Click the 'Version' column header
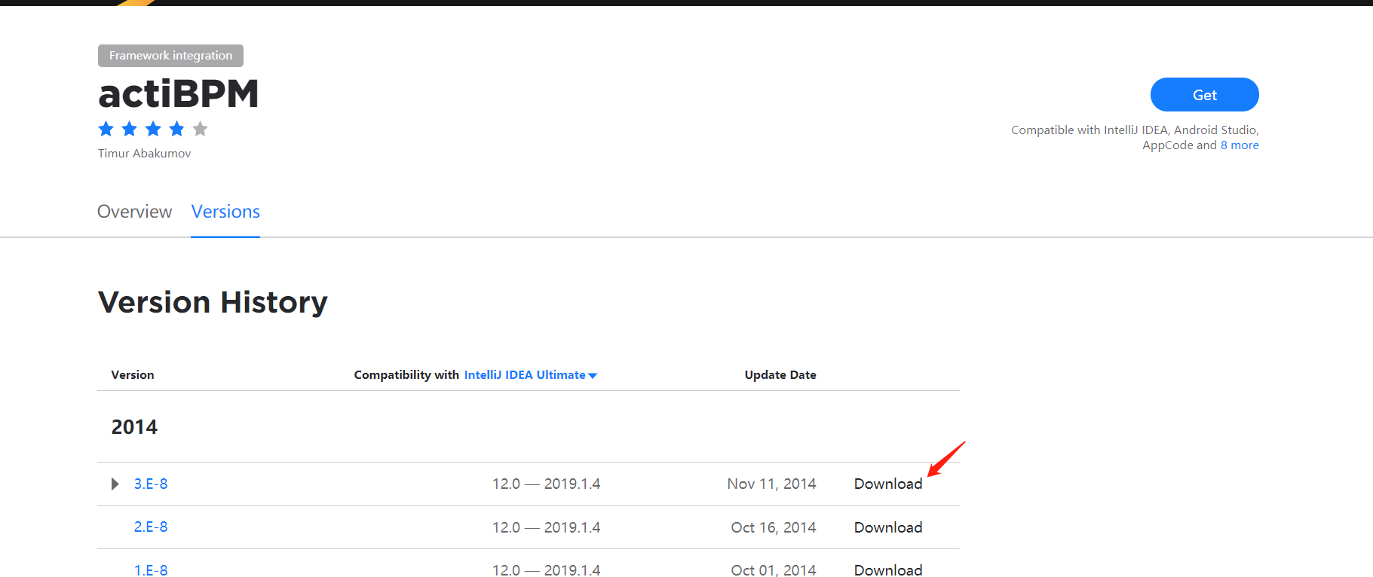This screenshot has width=1373, height=577. (x=133, y=375)
